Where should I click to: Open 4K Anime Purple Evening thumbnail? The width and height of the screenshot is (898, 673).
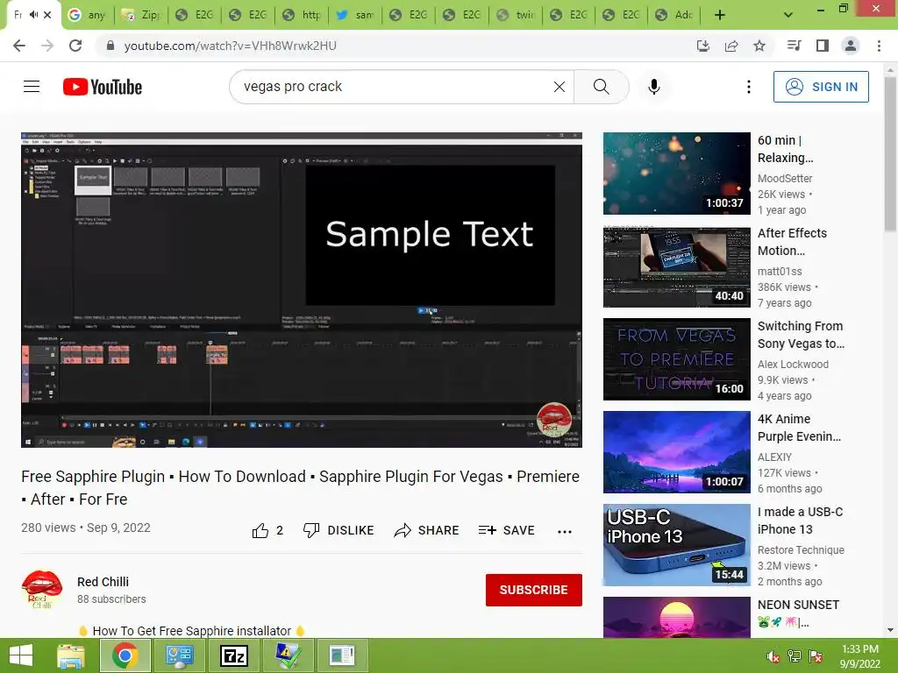click(677, 452)
